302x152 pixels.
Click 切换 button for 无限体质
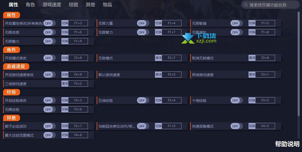[65, 32]
